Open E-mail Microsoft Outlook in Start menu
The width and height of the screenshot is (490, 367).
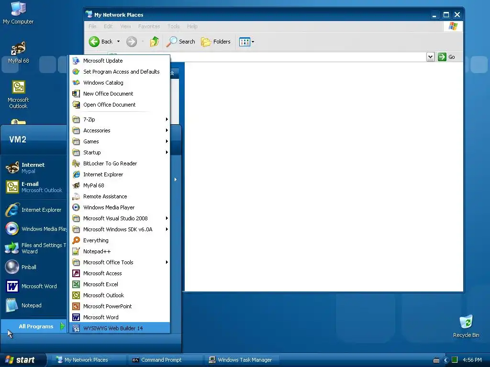(34, 187)
